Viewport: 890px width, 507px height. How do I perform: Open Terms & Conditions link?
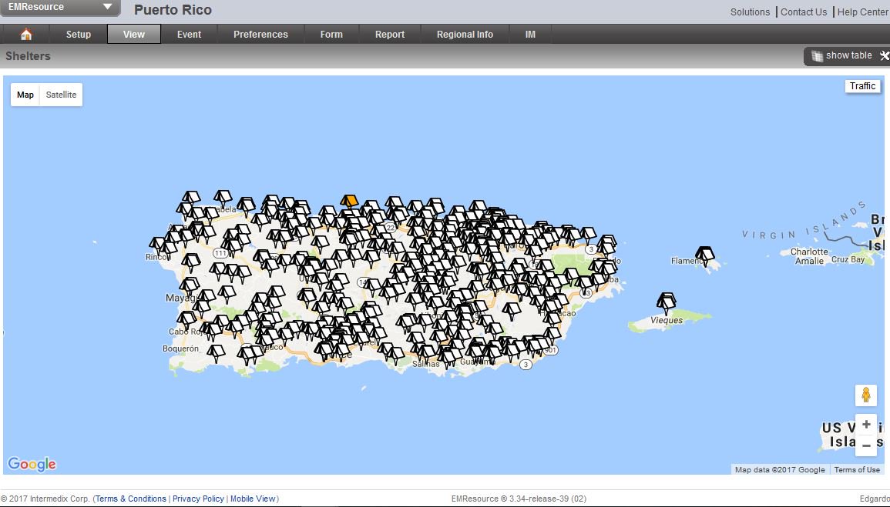coord(130,499)
